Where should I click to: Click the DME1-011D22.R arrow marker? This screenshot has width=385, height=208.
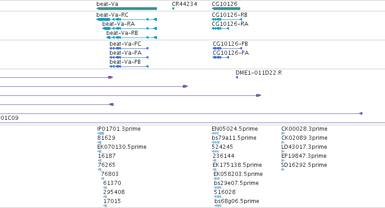(x=237, y=77)
